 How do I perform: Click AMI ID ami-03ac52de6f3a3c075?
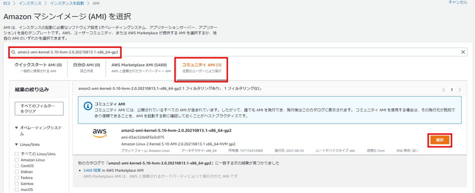click(142, 137)
